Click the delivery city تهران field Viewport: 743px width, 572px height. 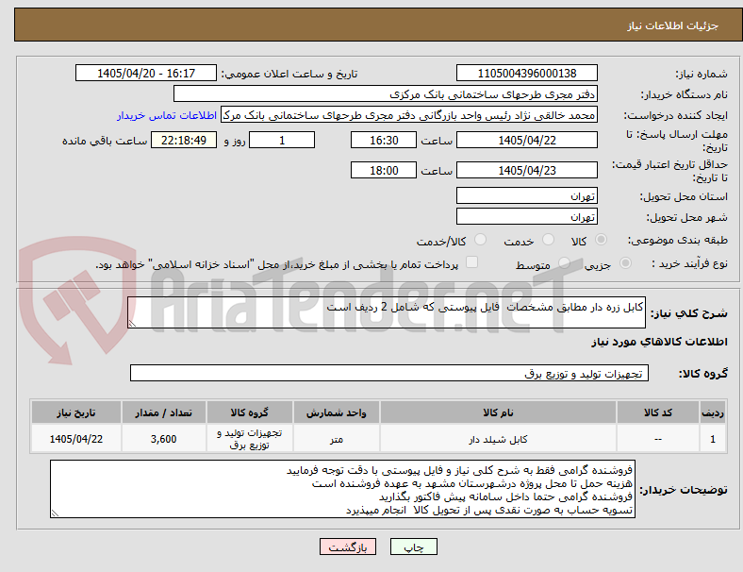click(x=526, y=216)
